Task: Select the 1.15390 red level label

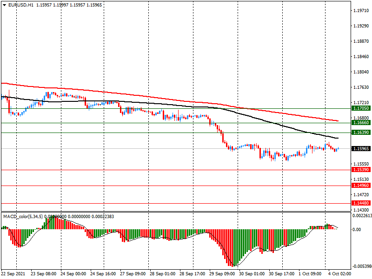Action: click(361, 170)
